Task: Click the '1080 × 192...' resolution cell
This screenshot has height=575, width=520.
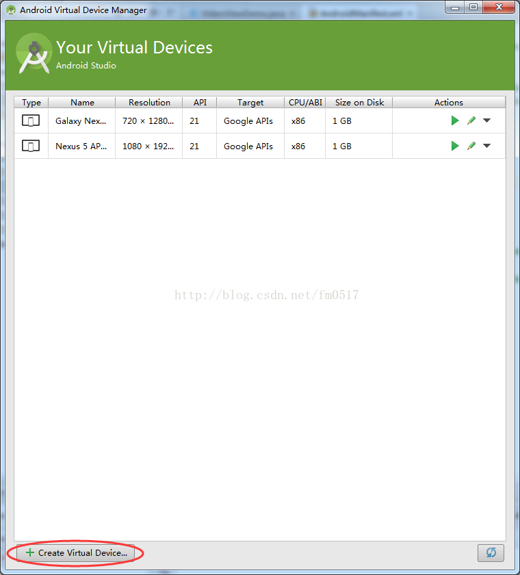Action: [x=148, y=146]
